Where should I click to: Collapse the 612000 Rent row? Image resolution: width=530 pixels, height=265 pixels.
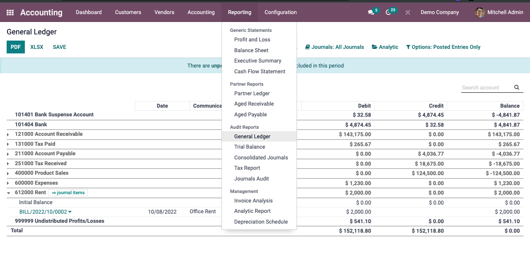click(8, 193)
